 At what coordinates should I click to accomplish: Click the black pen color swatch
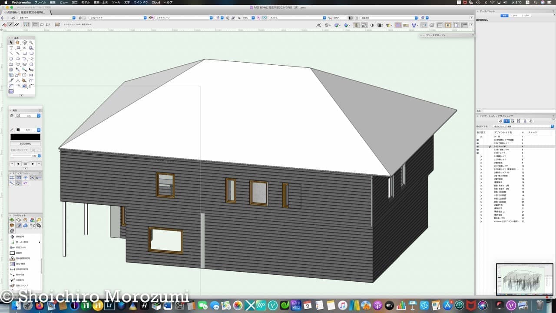click(25, 137)
